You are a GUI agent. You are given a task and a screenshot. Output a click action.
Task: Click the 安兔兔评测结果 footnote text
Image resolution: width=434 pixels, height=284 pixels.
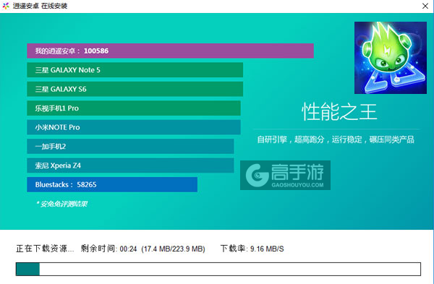click(x=61, y=204)
